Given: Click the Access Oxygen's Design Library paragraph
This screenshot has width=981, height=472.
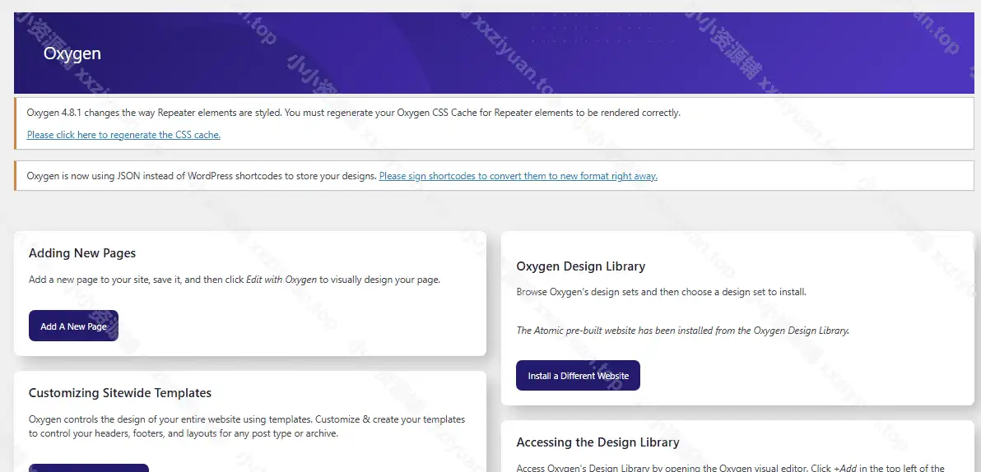Looking at the screenshot, I should (658, 468).
